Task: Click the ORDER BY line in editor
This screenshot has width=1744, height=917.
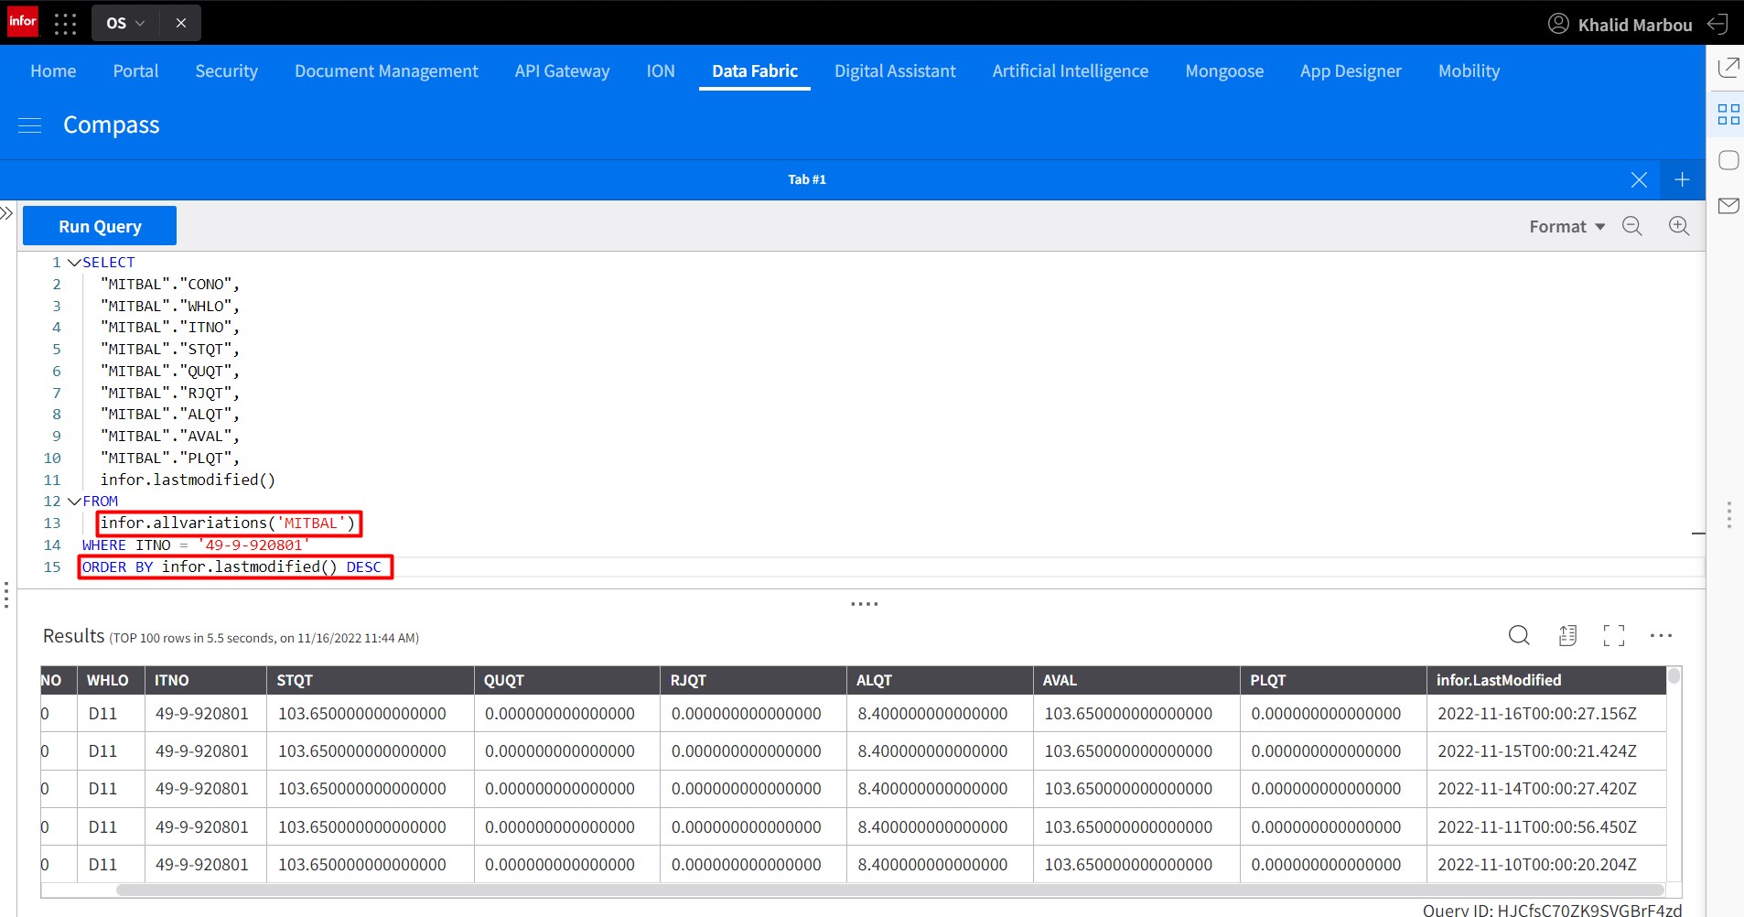Action: coord(231,567)
